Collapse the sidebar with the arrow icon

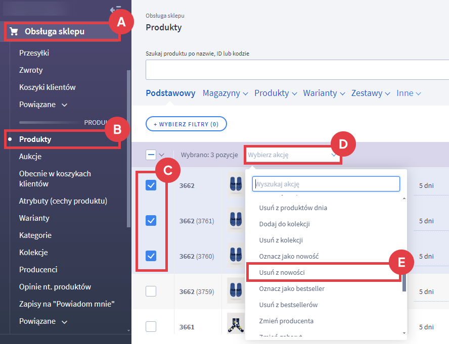(114, 9)
